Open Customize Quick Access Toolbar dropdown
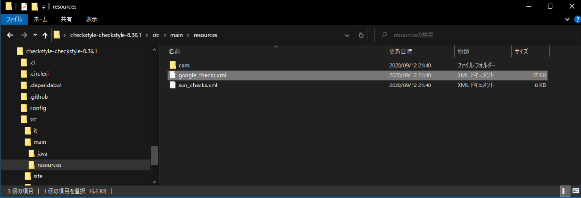581x198 pixels. click(43, 7)
